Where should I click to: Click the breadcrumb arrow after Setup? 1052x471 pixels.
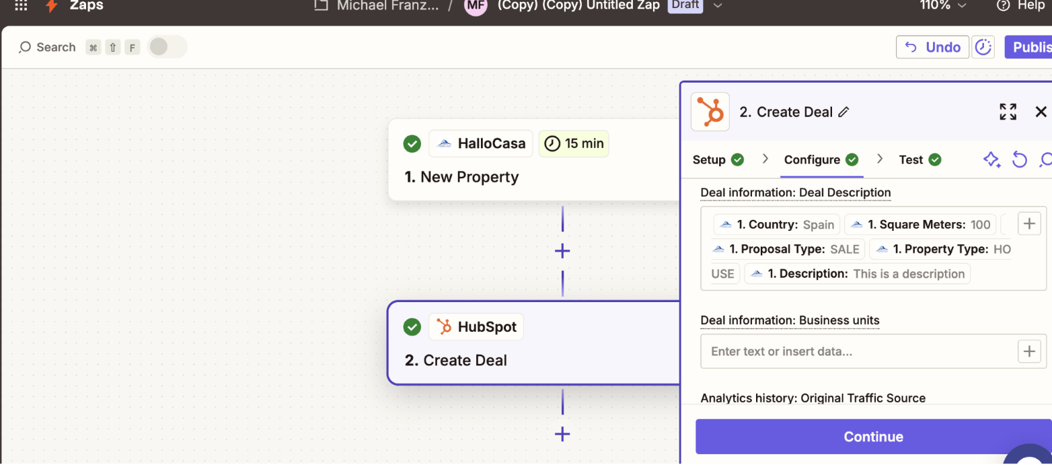point(765,159)
